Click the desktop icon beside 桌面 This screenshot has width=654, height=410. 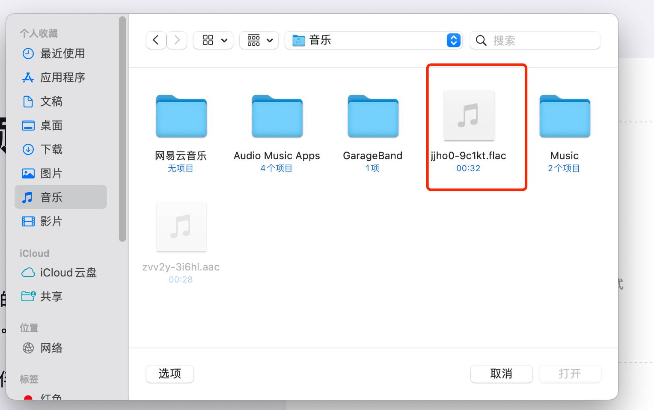coord(28,125)
